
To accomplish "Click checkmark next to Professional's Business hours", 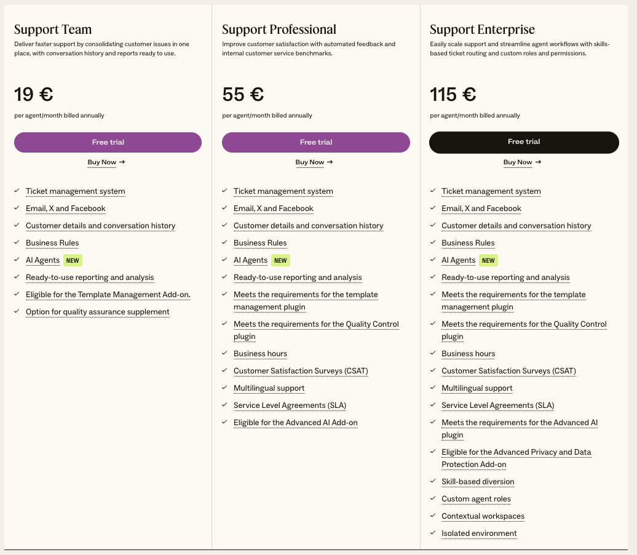I will (224, 354).
